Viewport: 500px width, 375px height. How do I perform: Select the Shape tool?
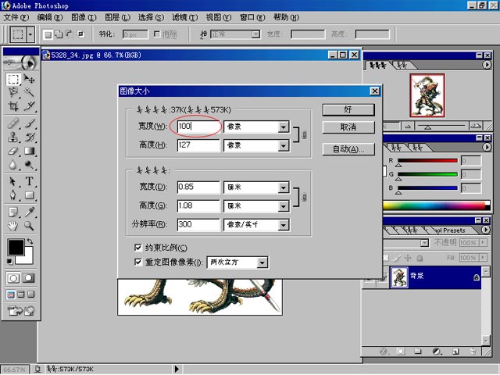30,195
